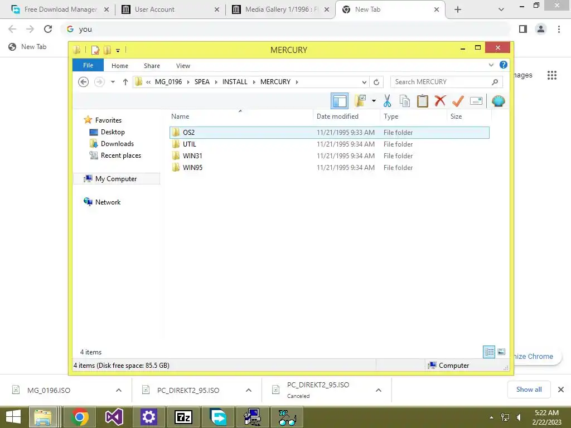Expand MG_0196.ISO download options chevron

119,390
